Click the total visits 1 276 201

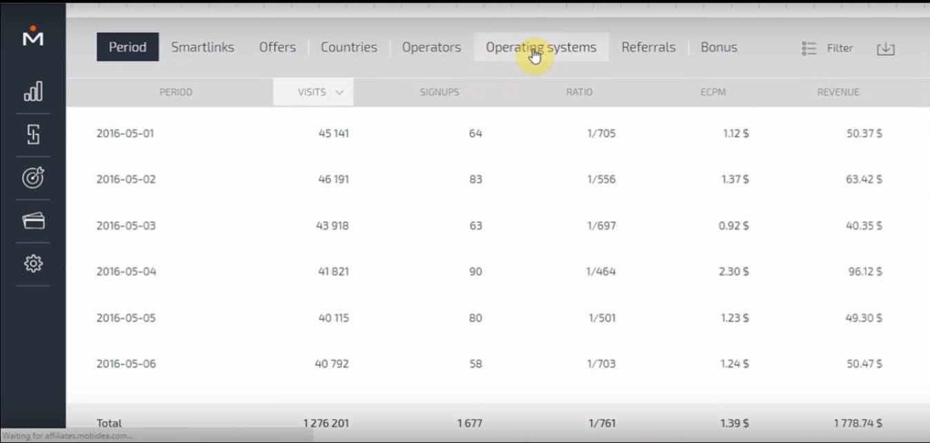pyautogui.click(x=326, y=423)
